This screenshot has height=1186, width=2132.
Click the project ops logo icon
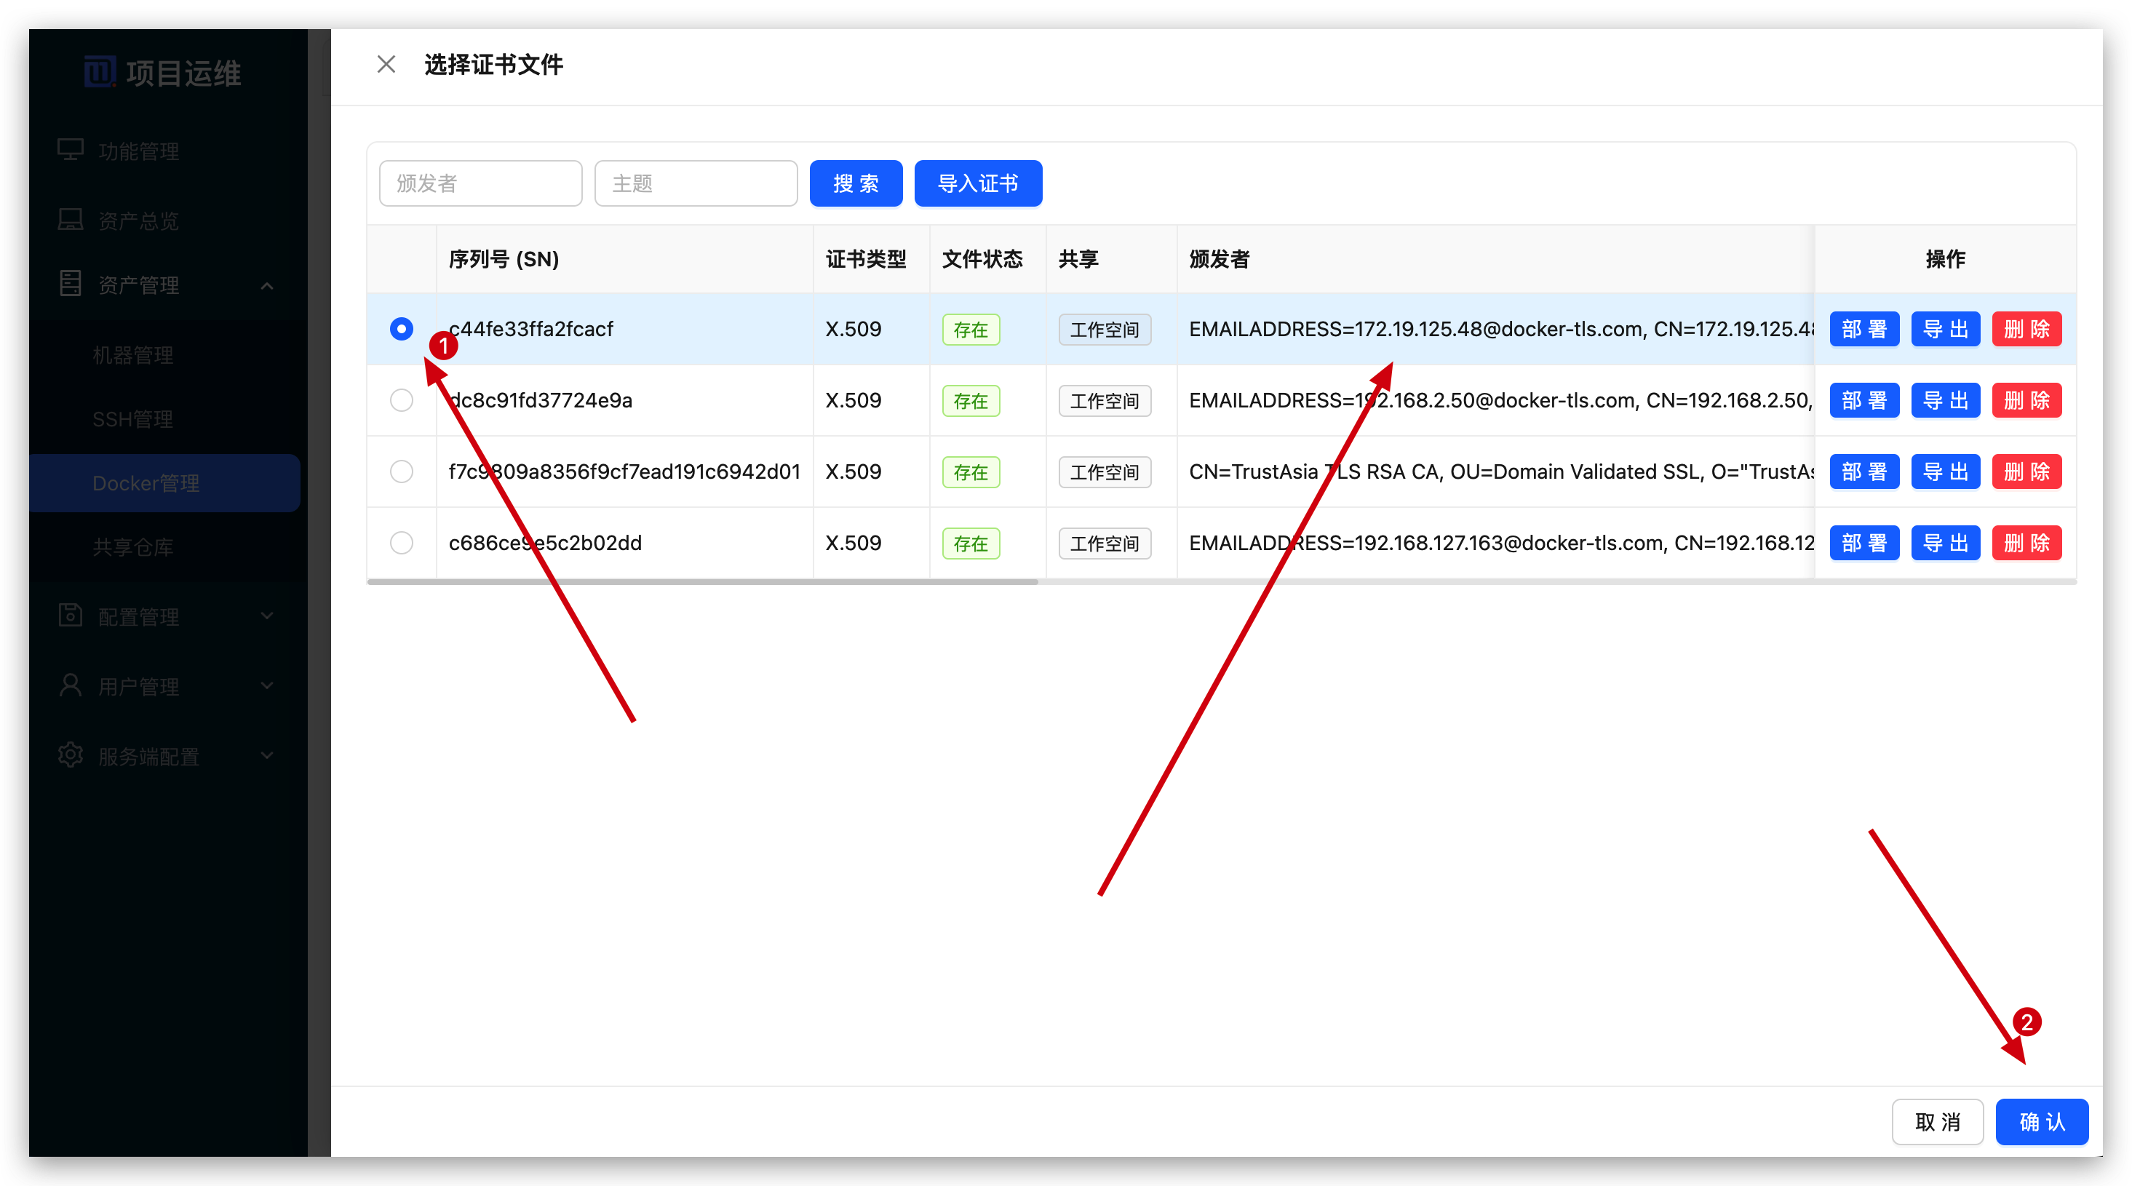click(99, 72)
